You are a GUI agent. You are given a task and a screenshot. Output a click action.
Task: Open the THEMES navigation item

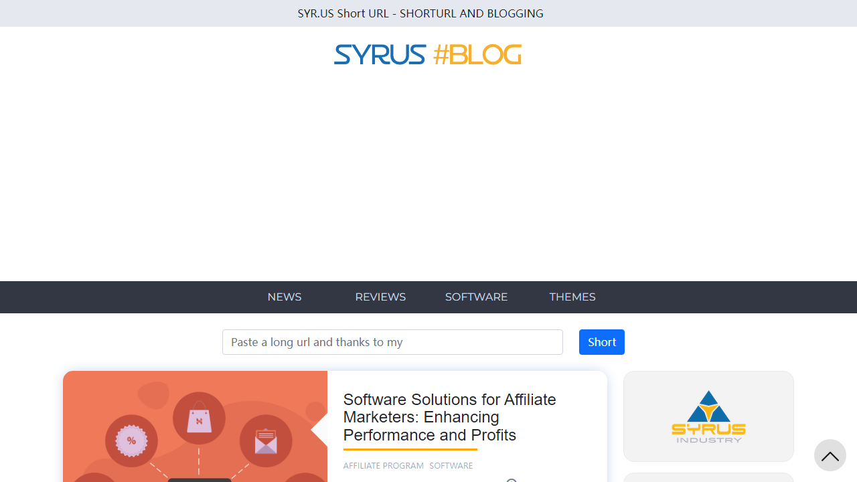572,297
